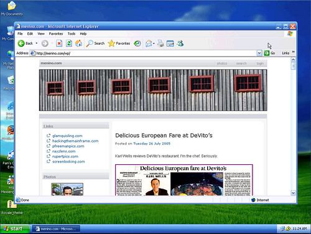Refresh the page with toolbar icon
The width and height of the screenshot is (311, 234).
point(69,44)
